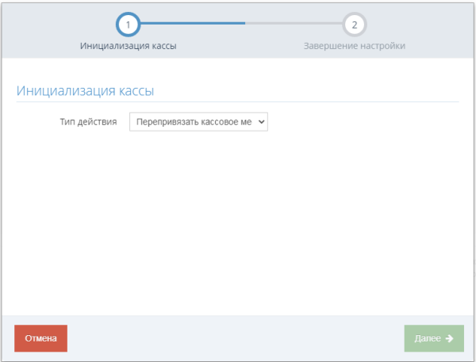Click the gray footer bar between Отмена and Далее
This screenshot has width=476, height=362.
pos(236,338)
